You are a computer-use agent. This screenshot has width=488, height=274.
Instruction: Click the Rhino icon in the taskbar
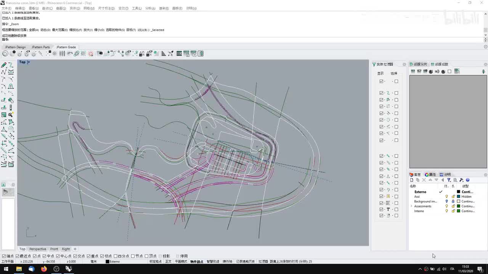point(69,269)
